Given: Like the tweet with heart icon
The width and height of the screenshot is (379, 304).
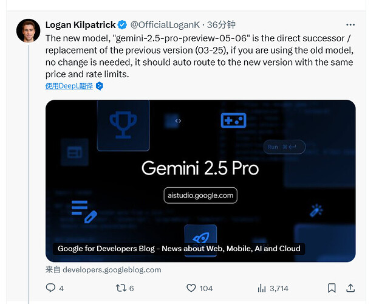Looking at the screenshot, I should click(191, 288).
